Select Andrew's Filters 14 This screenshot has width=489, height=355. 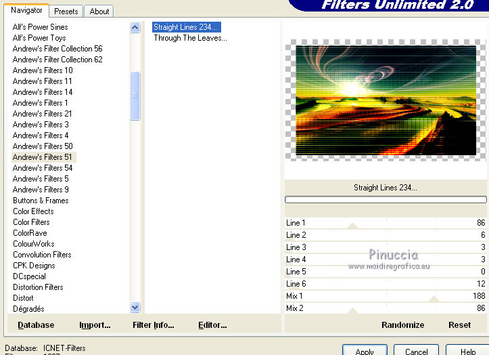[43, 92]
